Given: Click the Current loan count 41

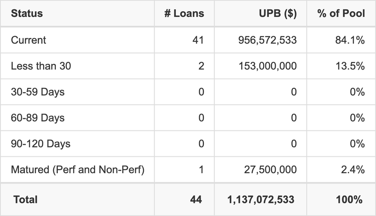Looking at the screenshot, I should (x=198, y=40).
